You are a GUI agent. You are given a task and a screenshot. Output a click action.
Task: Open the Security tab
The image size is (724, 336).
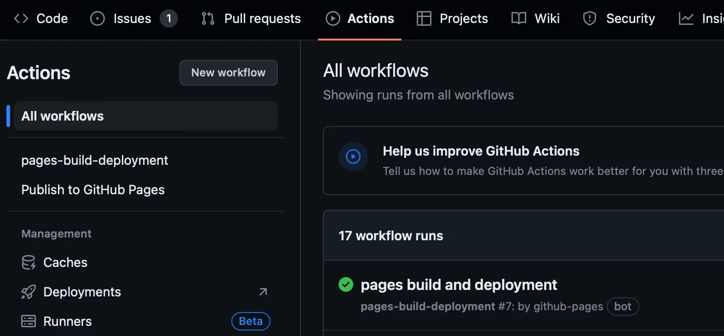click(x=619, y=18)
